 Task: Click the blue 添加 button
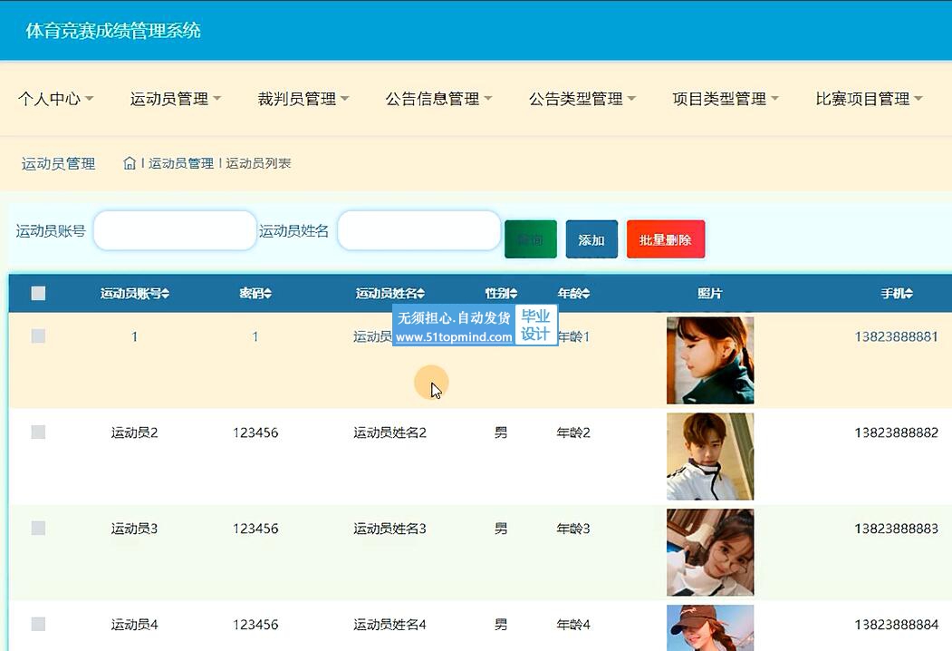click(x=591, y=239)
